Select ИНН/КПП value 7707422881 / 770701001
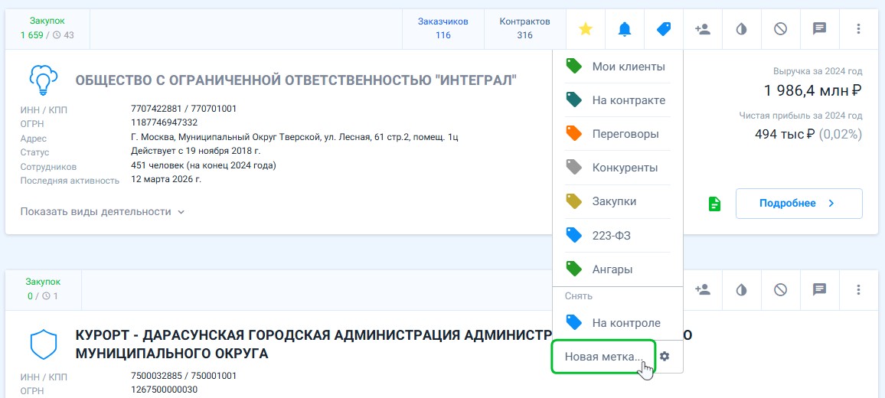 (184, 109)
